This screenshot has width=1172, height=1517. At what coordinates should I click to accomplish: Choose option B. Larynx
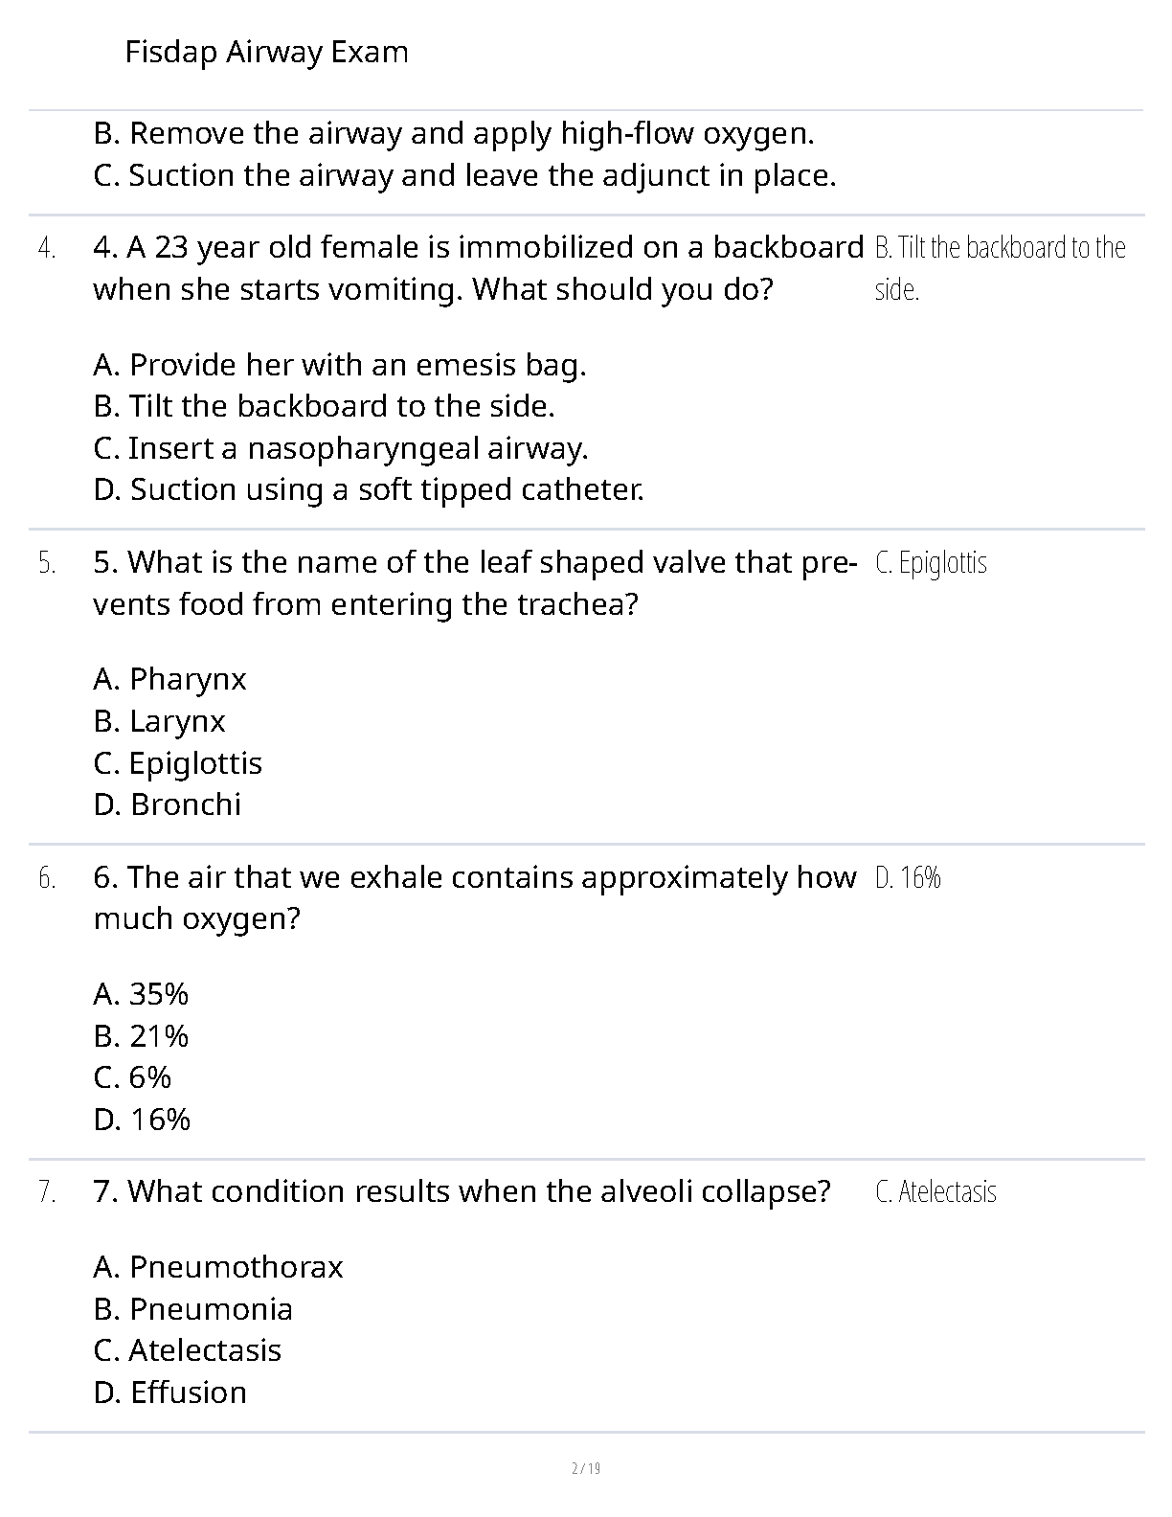[x=159, y=721]
